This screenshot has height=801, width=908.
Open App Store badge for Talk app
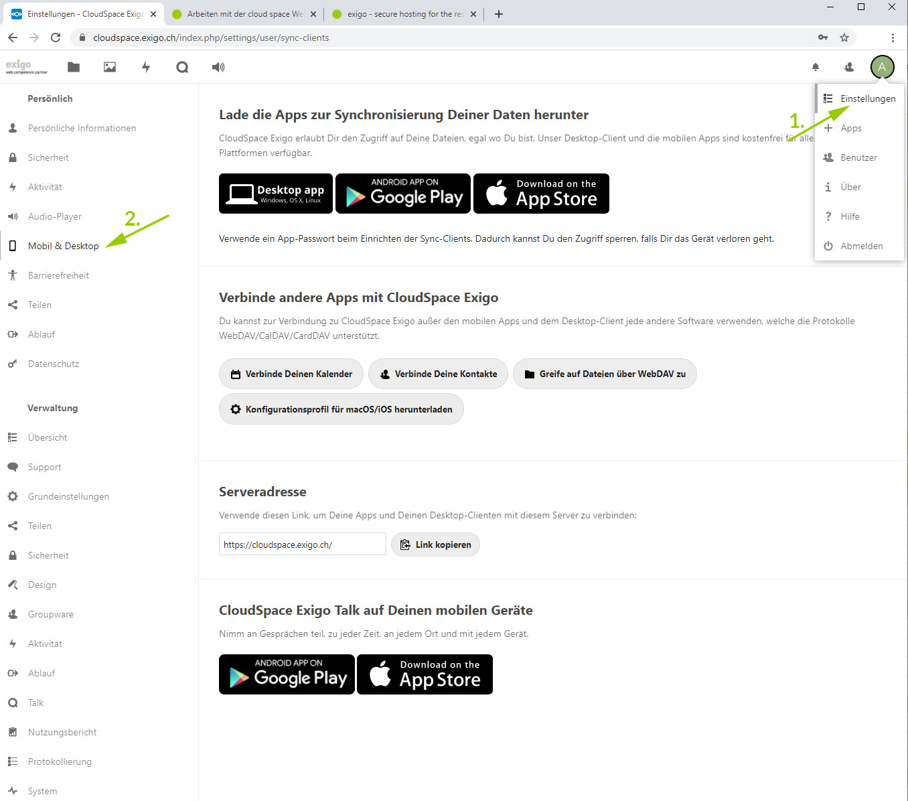425,674
